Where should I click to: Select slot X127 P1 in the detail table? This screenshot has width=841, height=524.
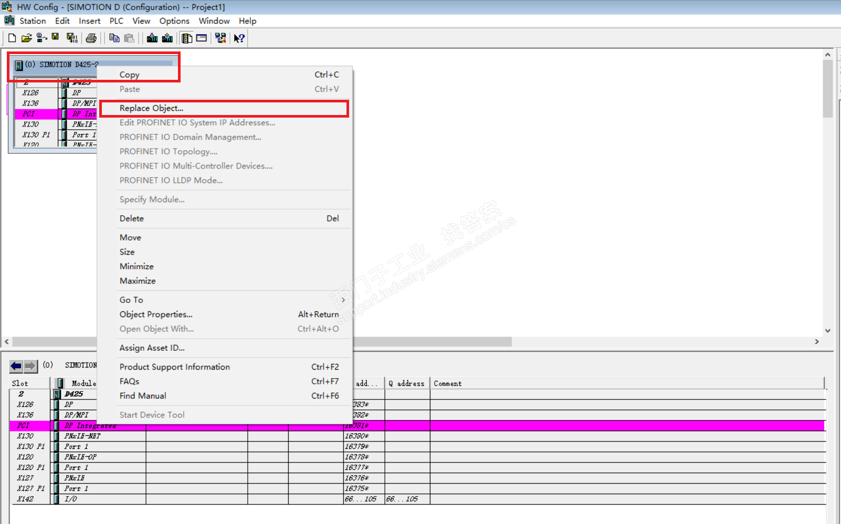(x=30, y=488)
